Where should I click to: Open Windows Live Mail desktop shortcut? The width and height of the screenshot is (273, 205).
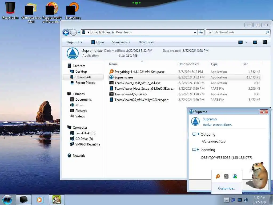tap(31, 13)
